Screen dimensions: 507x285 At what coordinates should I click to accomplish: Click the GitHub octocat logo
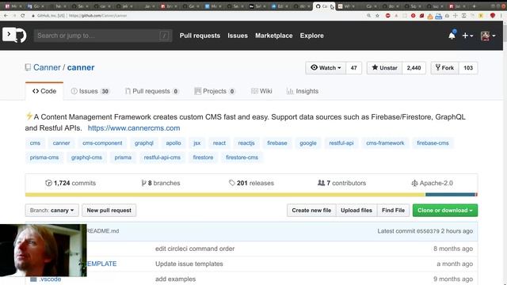click(21, 35)
